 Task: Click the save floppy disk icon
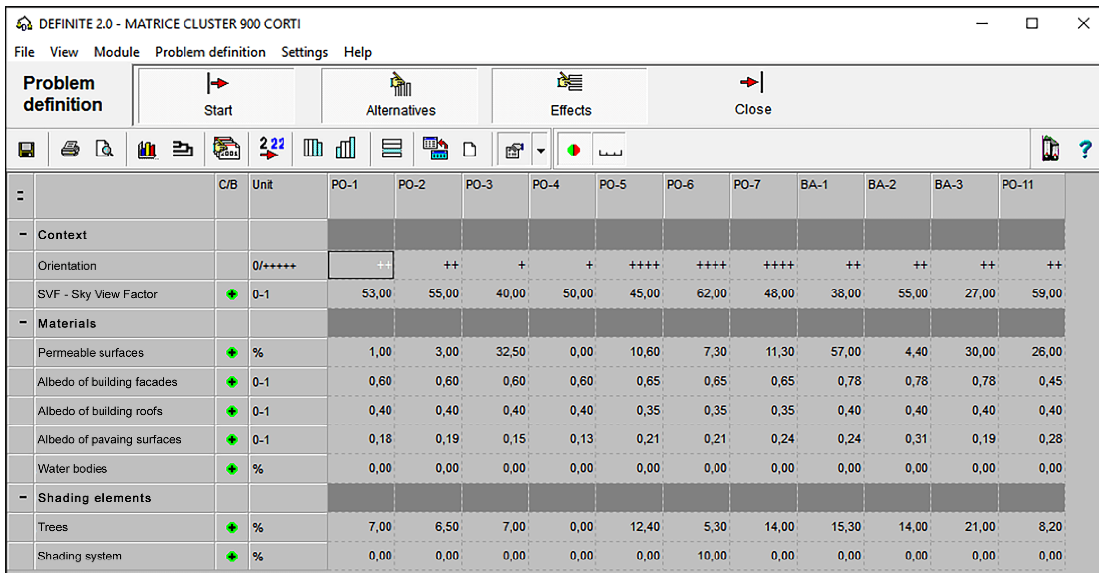click(26, 150)
